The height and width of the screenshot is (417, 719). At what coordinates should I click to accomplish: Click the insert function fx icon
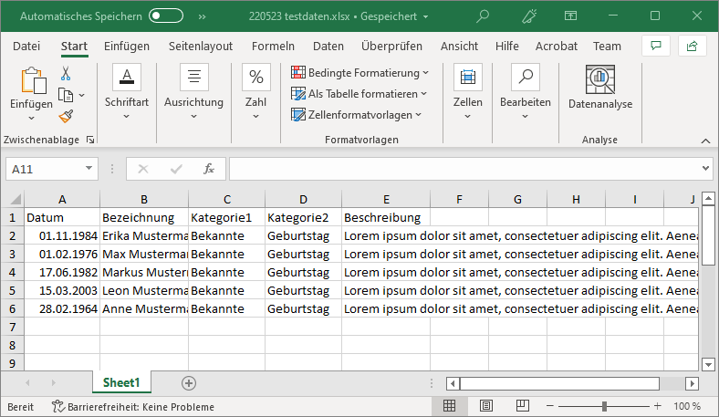point(208,169)
